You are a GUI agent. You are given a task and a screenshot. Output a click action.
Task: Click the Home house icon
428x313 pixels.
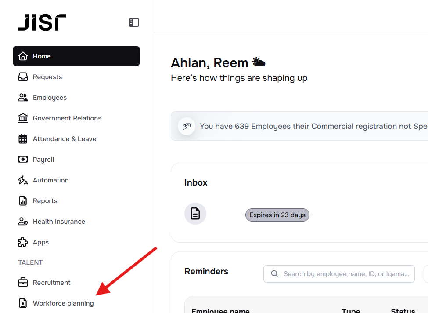pos(23,56)
